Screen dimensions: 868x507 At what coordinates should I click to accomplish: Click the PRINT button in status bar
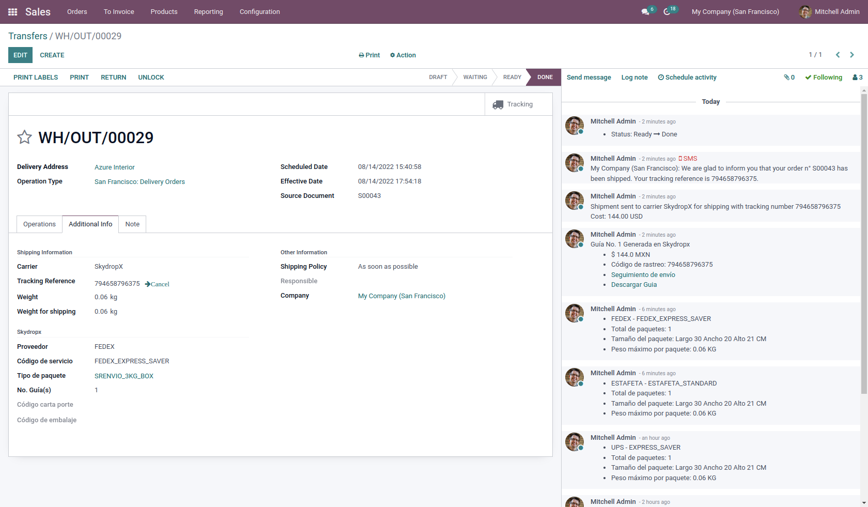point(80,78)
